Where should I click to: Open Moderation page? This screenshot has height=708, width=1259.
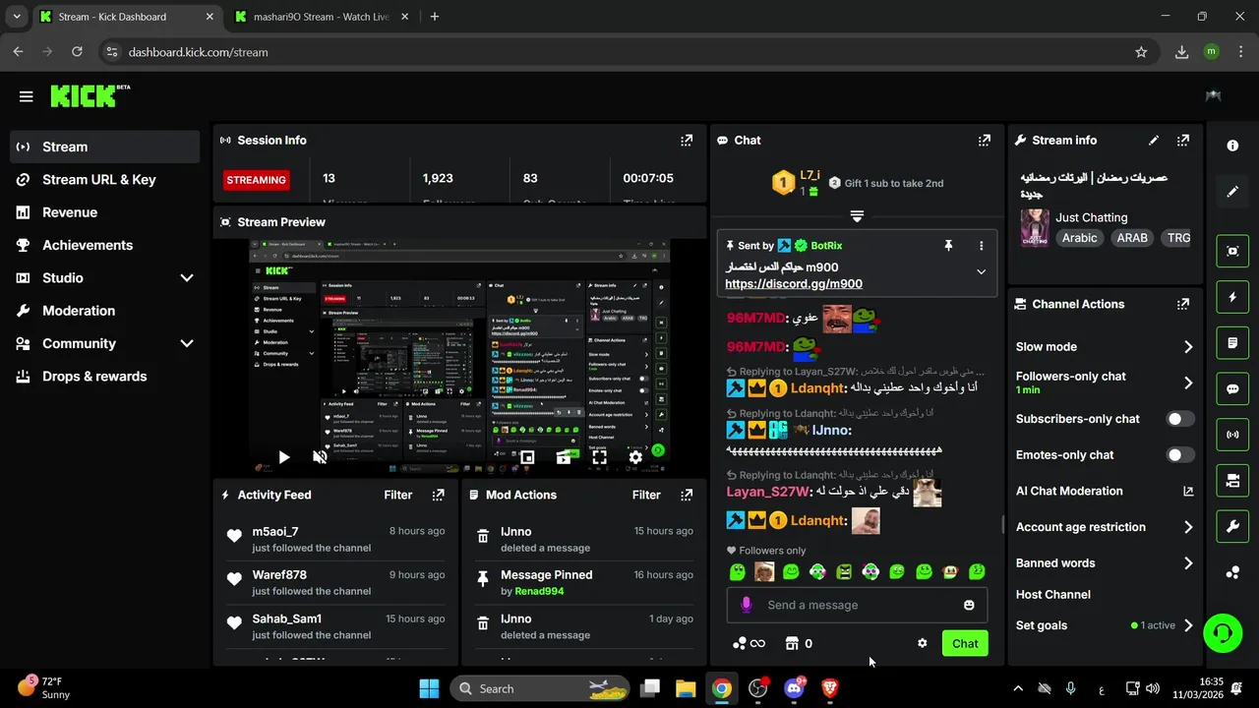[x=105, y=311]
